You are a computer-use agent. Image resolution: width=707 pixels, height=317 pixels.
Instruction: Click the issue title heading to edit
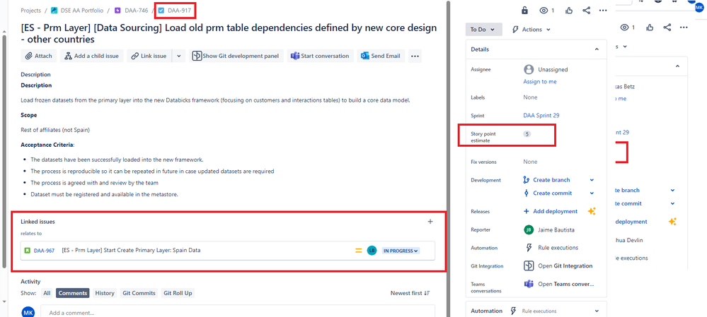pos(229,34)
